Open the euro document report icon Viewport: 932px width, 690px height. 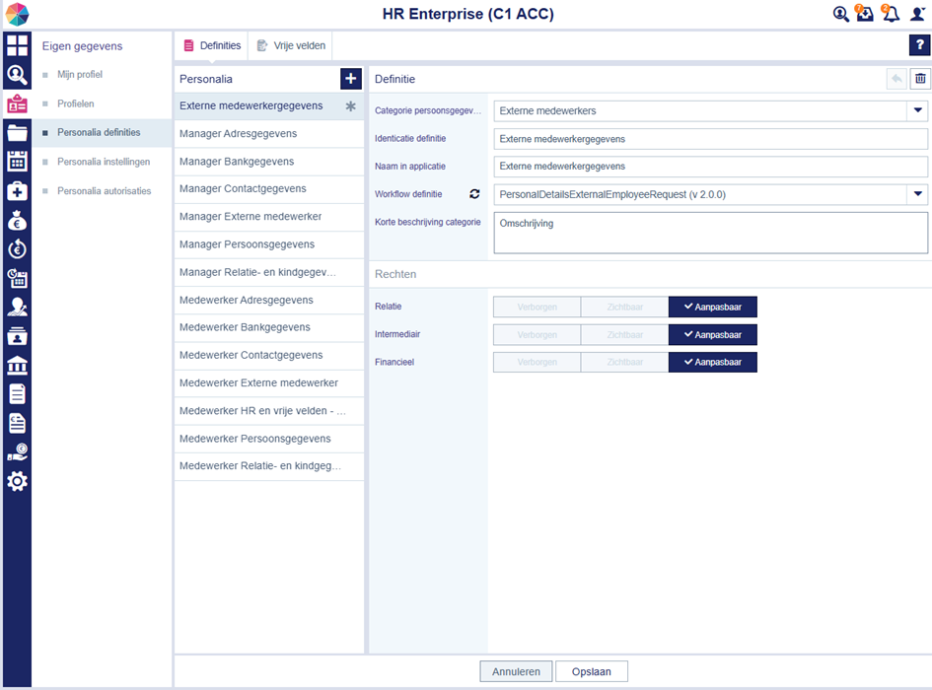click(17, 423)
